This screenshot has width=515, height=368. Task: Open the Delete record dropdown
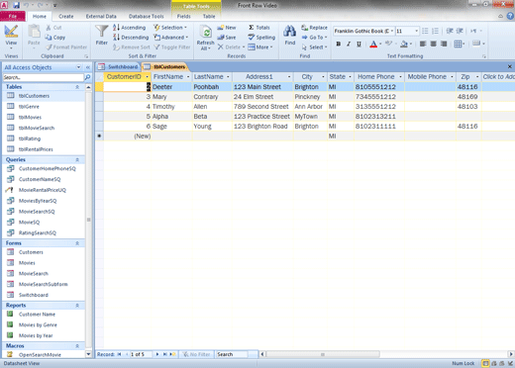point(232,47)
